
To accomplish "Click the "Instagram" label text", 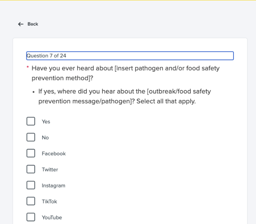I will [53, 186].
